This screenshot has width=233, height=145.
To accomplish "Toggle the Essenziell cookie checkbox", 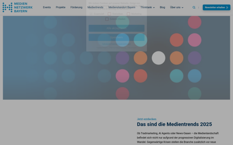I will coord(91,14).
